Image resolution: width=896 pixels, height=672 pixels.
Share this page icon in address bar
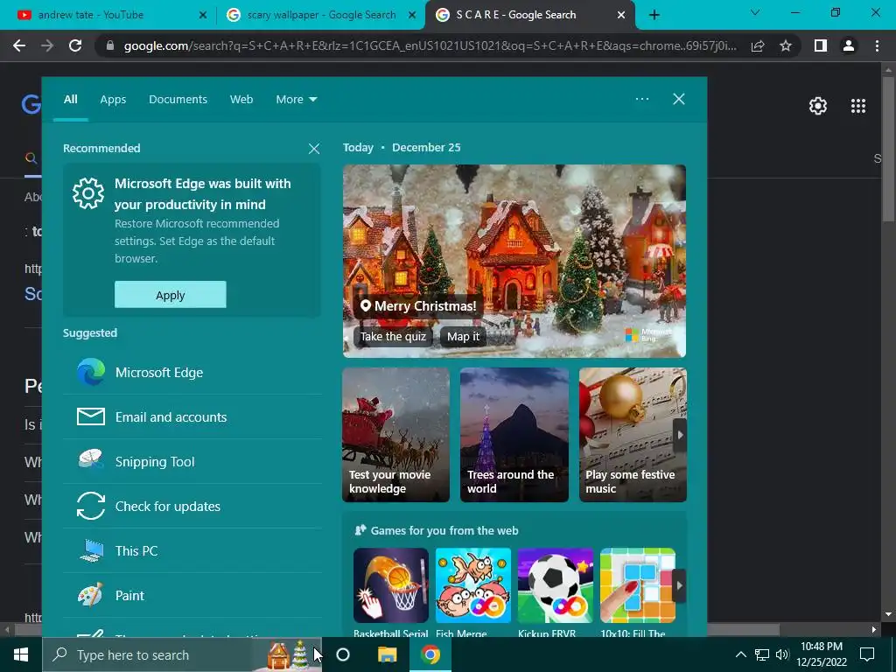[x=758, y=45]
